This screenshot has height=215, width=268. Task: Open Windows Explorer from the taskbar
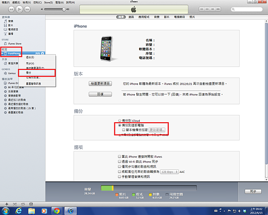[31, 211]
